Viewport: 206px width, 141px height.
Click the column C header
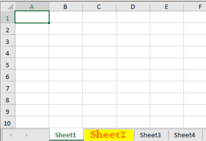click(x=99, y=6)
